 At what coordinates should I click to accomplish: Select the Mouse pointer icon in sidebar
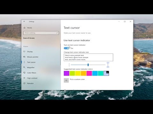(24, 57)
